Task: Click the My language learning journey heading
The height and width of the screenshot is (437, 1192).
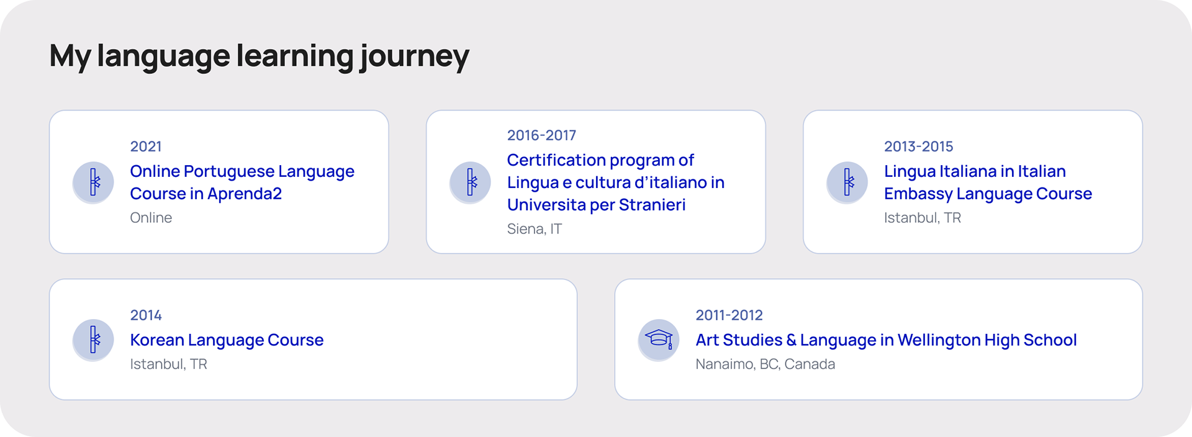Action: pyautogui.click(x=259, y=56)
